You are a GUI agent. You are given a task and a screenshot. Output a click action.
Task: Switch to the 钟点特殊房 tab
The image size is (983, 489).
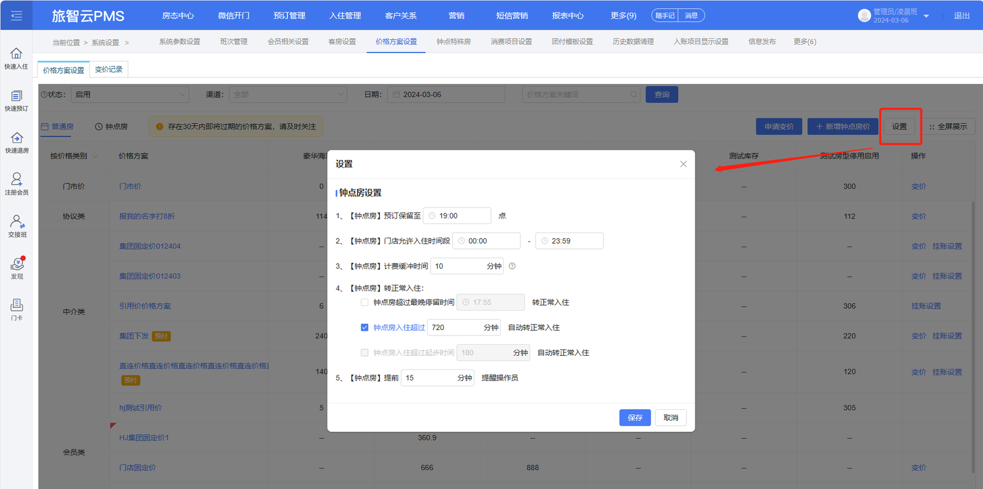pos(453,42)
